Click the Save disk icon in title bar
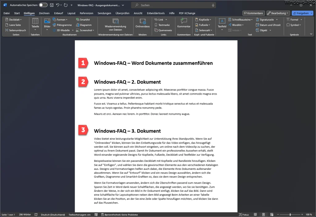 pos(52,5)
